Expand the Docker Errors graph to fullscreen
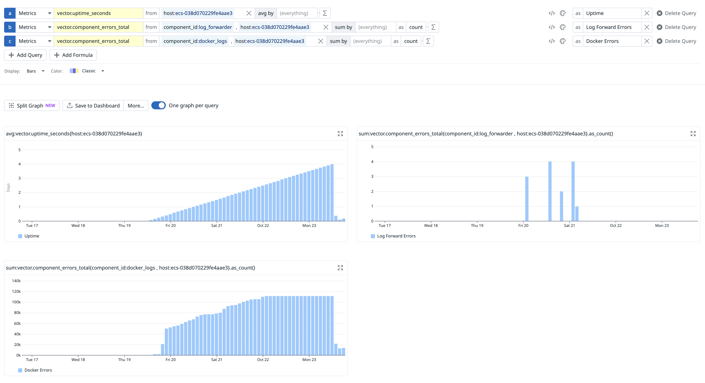Screen dimensions: 705x383 click(x=340, y=268)
